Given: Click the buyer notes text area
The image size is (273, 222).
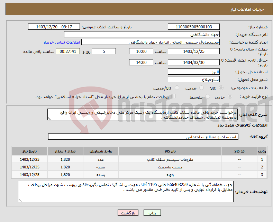Looking at the screenshot, I should click(x=126, y=192).
